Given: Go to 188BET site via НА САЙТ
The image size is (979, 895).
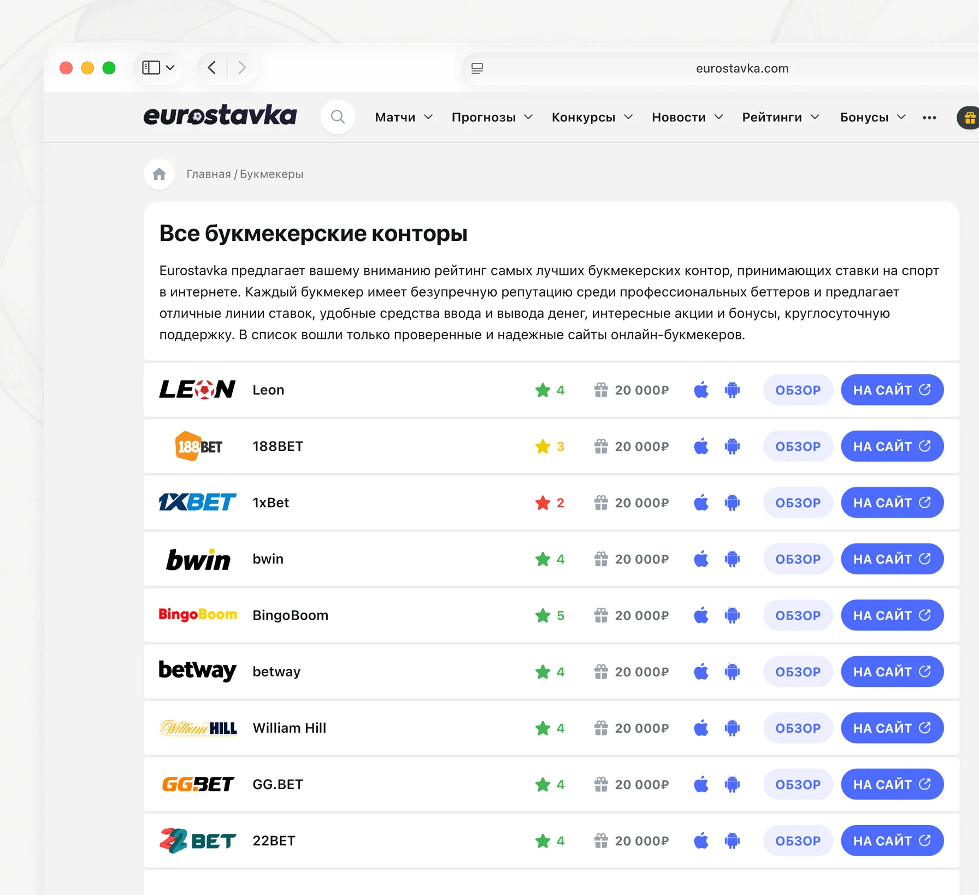Looking at the screenshot, I should [892, 446].
